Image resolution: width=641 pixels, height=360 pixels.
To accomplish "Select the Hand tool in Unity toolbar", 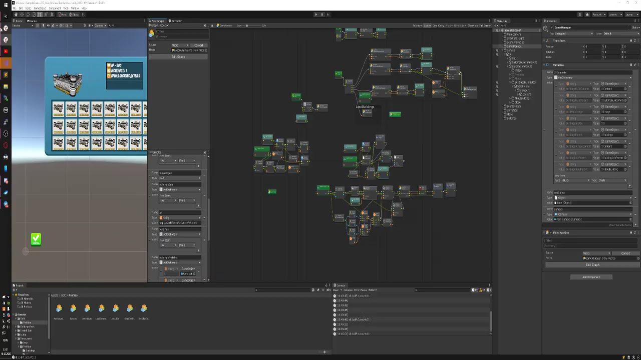I will 16,14.
